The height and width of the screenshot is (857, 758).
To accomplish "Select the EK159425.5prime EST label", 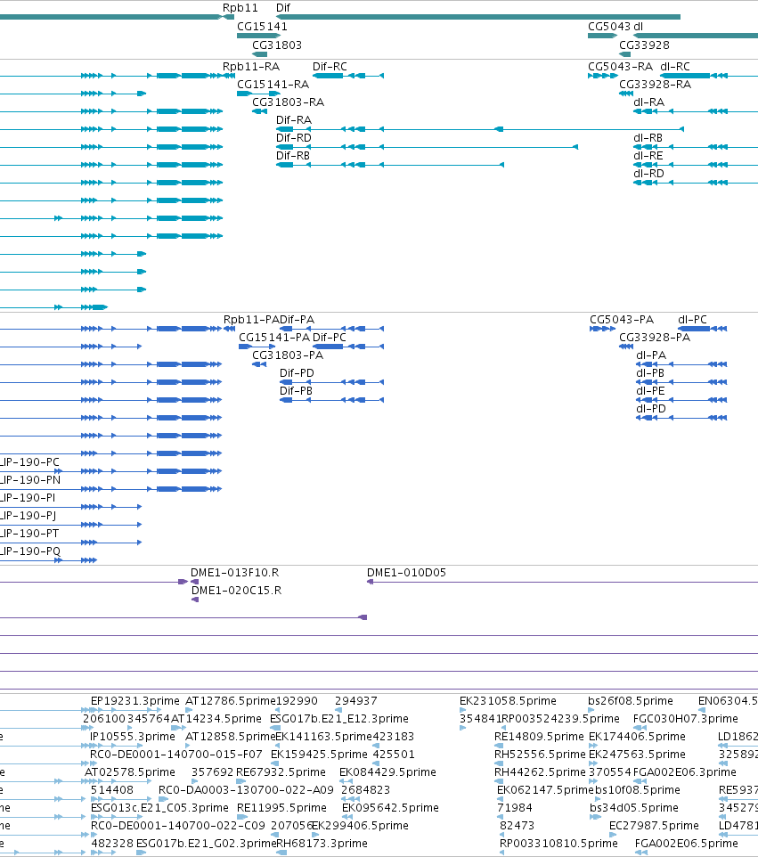I will pyautogui.click(x=319, y=755).
